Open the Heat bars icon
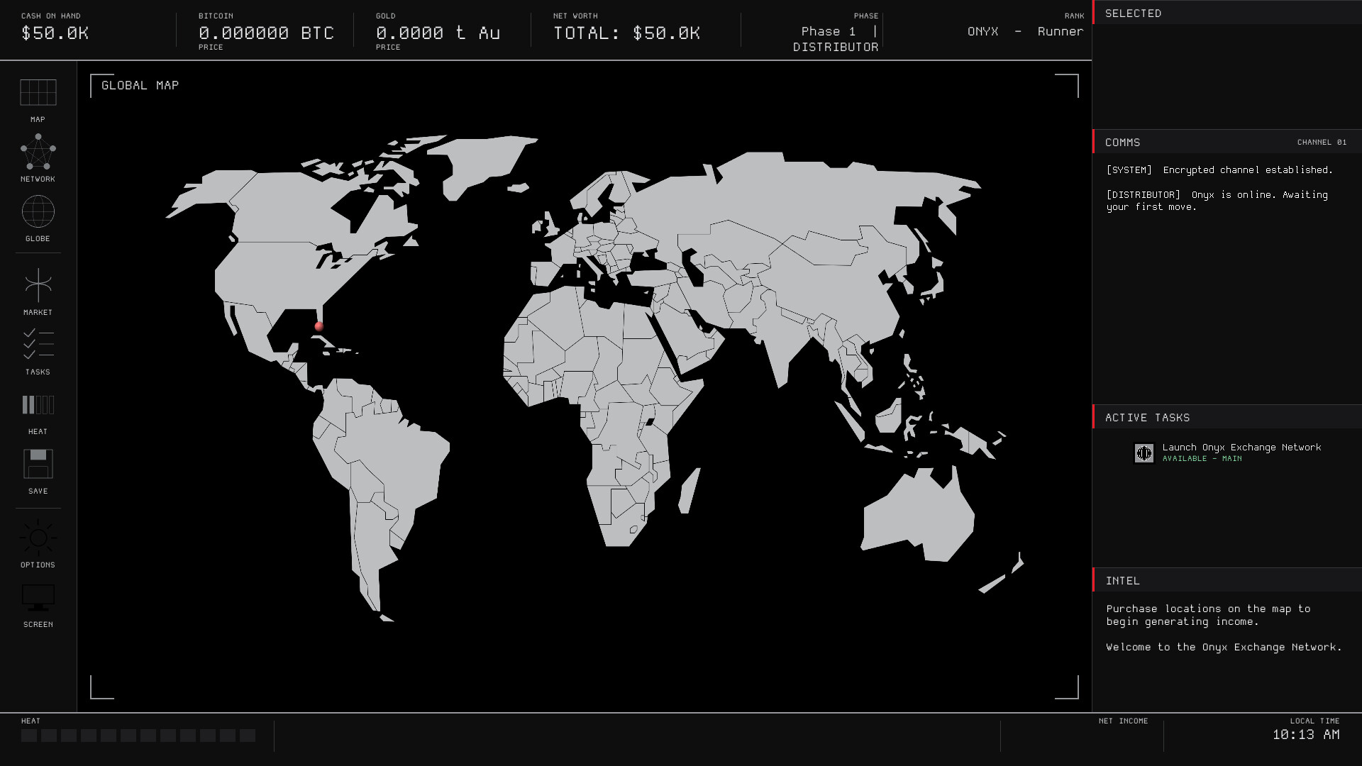Image resolution: width=1362 pixels, height=766 pixels. pyautogui.click(x=38, y=405)
